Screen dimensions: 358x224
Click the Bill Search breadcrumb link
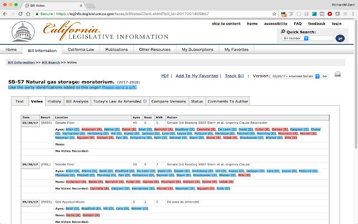[x=51, y=62]
